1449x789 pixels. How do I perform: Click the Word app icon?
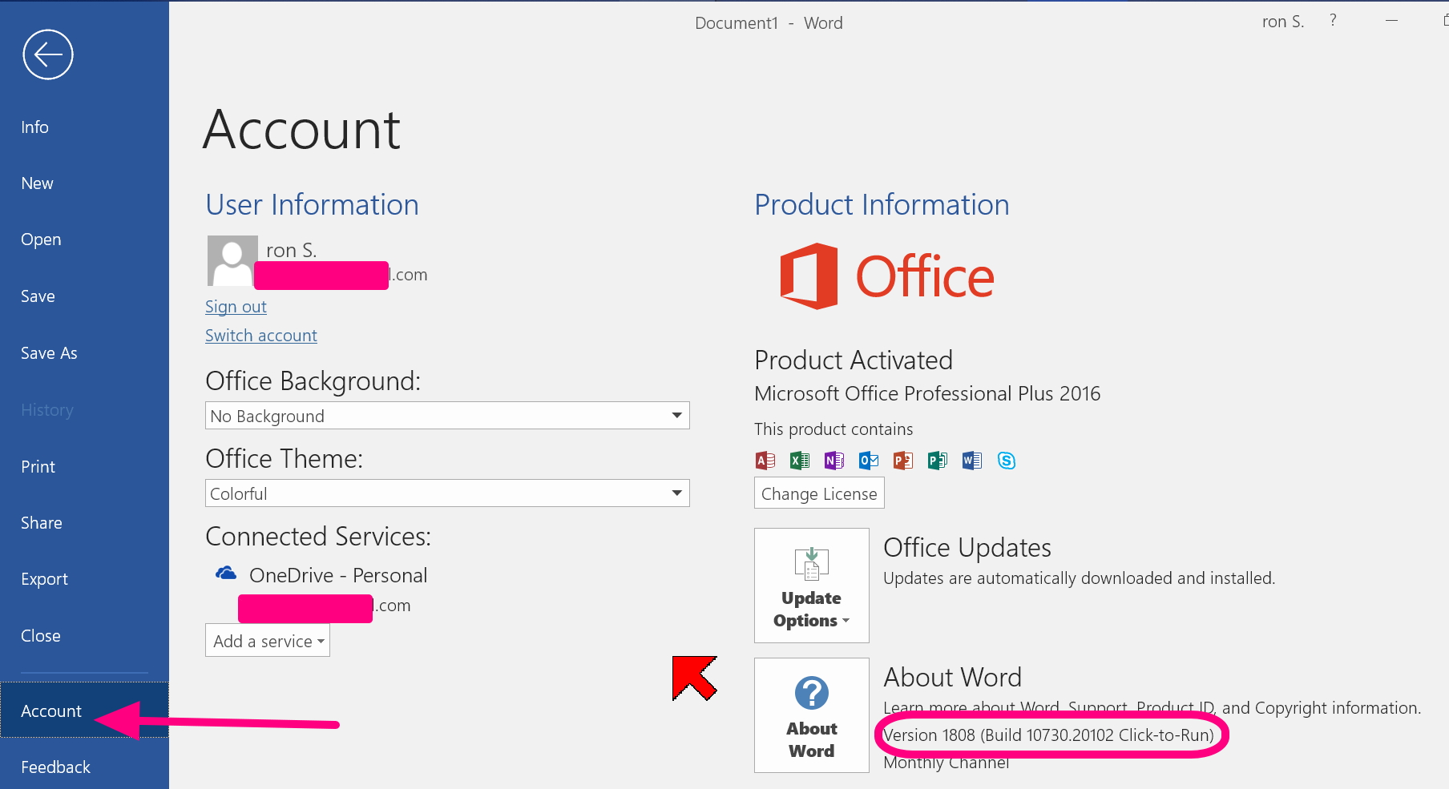(x=972, y=461)
